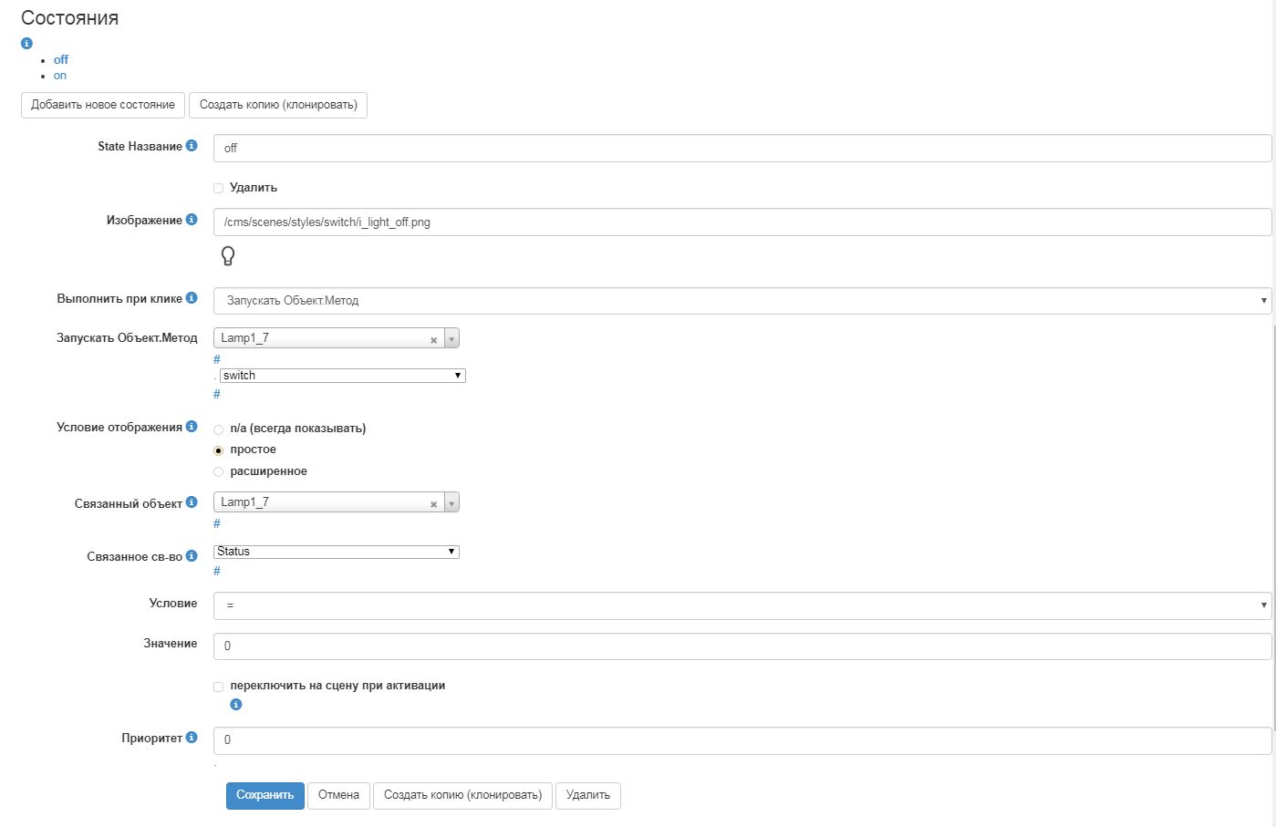
Task: Open the 'off' state link
Action: point(61,59)
